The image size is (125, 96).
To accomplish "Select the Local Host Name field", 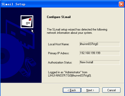I will [x=100, y=44].
